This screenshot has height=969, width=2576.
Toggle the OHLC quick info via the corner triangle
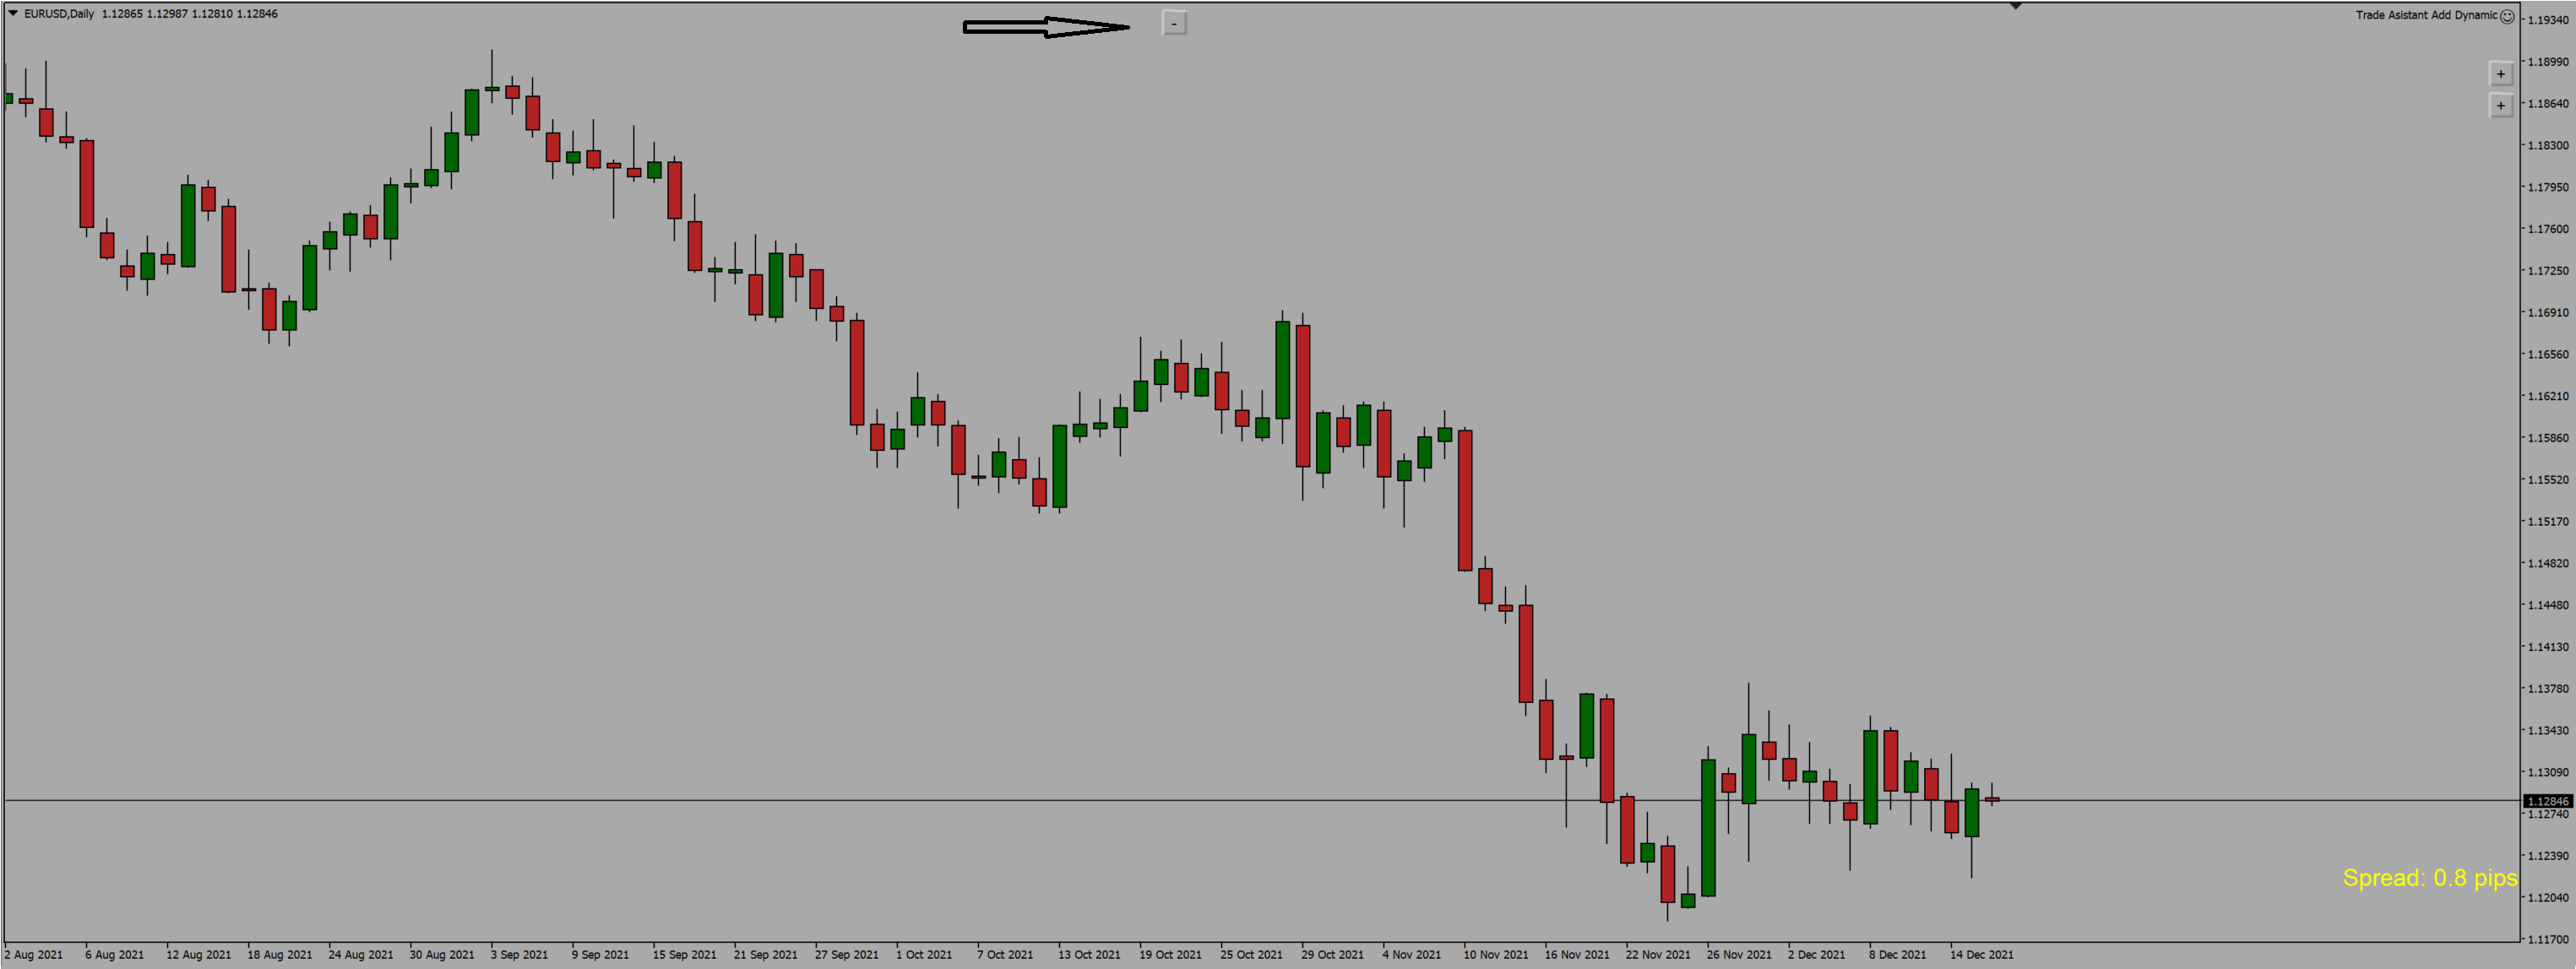pos(13,14)
